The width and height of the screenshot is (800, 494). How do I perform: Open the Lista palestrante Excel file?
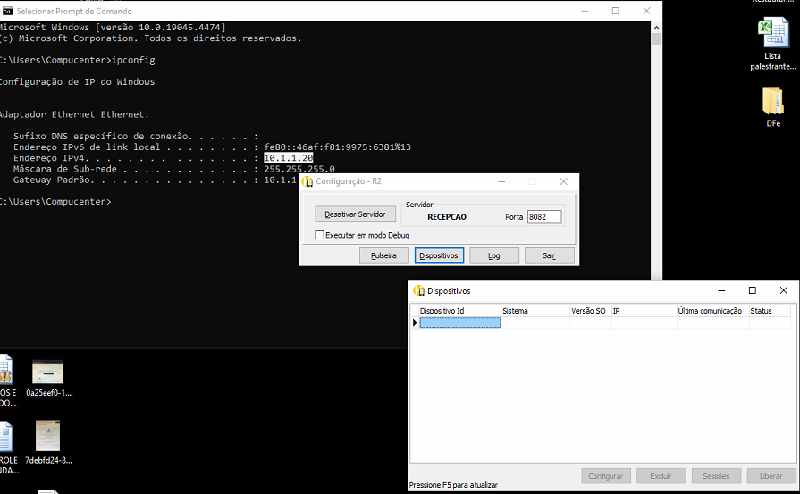772,35
